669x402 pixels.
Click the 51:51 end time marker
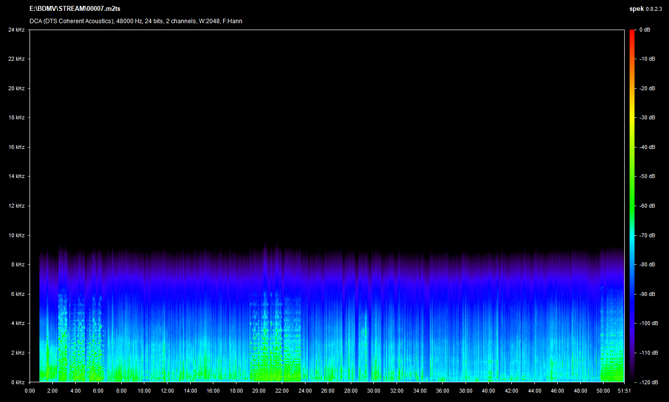click(624, 391)
